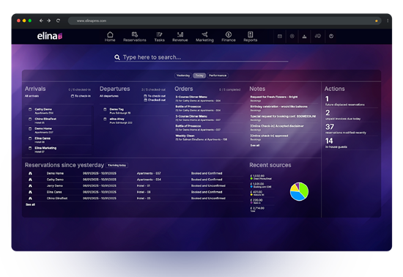Image resolution: width=403 pixels, height=277 pixels.
Task: Click the round user icon in top bar
Action: (x=331, y=36)
